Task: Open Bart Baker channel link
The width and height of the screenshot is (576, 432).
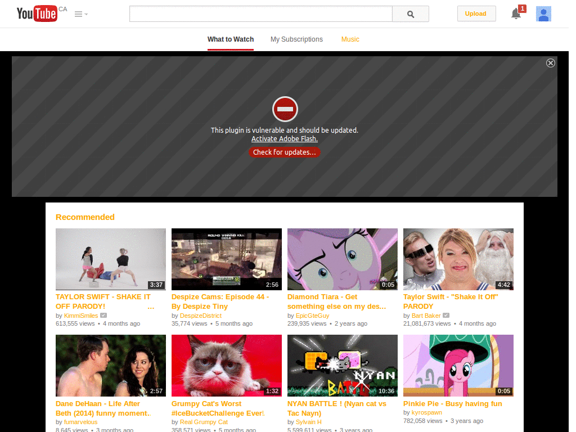Action: [x=426, y=316]
